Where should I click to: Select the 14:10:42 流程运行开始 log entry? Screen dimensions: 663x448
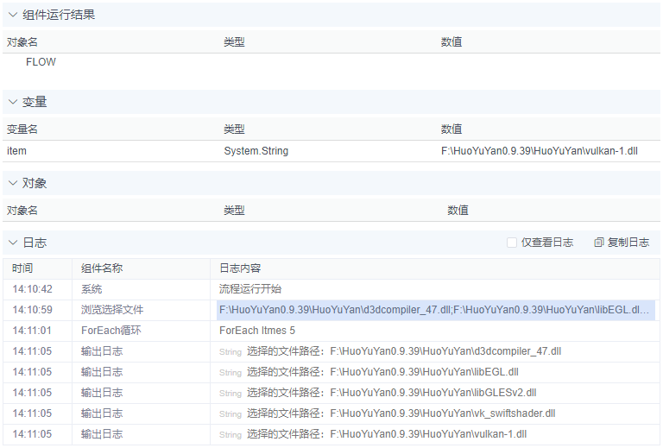331,289
